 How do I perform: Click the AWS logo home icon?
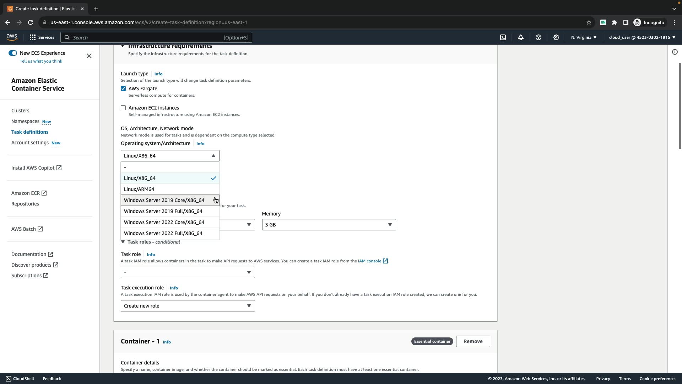click(12, 37)
